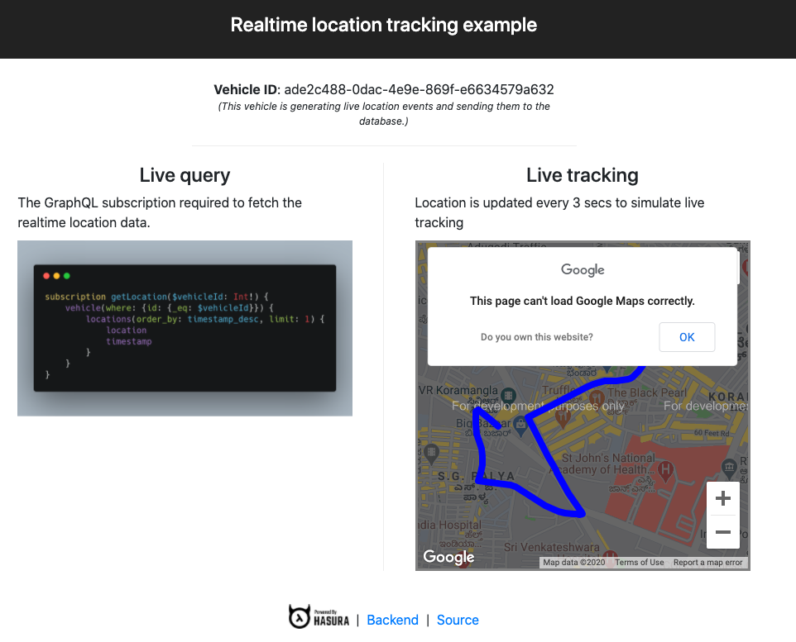Click the bank marker on the map's right edge

[730, 468]
